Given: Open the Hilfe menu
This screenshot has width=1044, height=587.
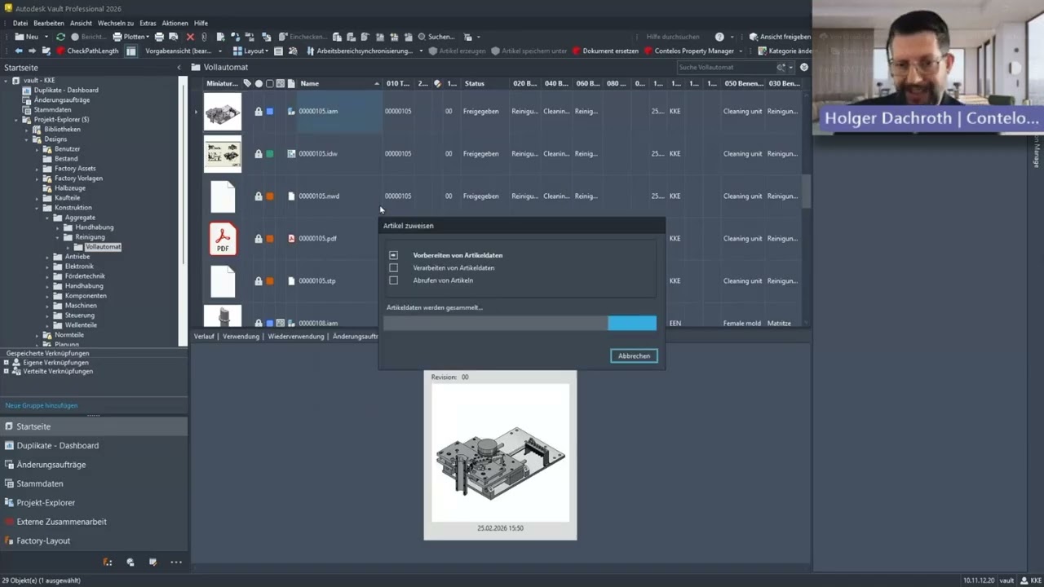Looking at the screenshot, I should pos(201,23).
